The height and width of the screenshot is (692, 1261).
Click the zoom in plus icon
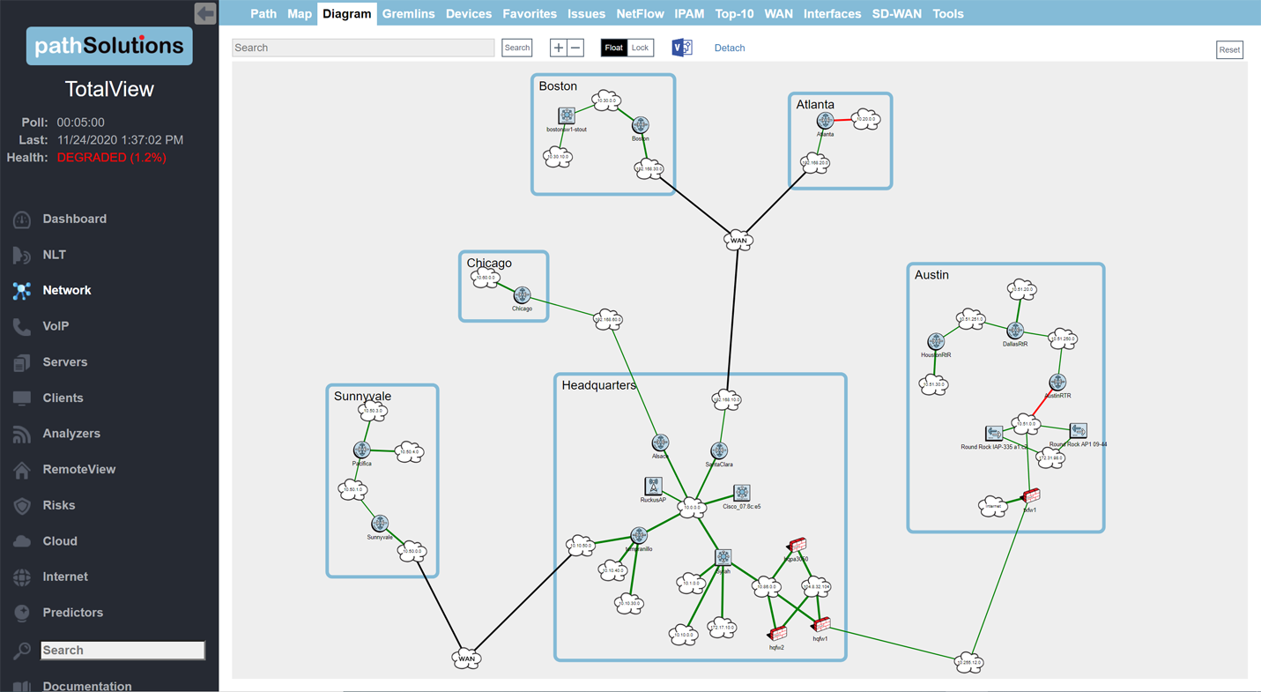pos(558,48)
